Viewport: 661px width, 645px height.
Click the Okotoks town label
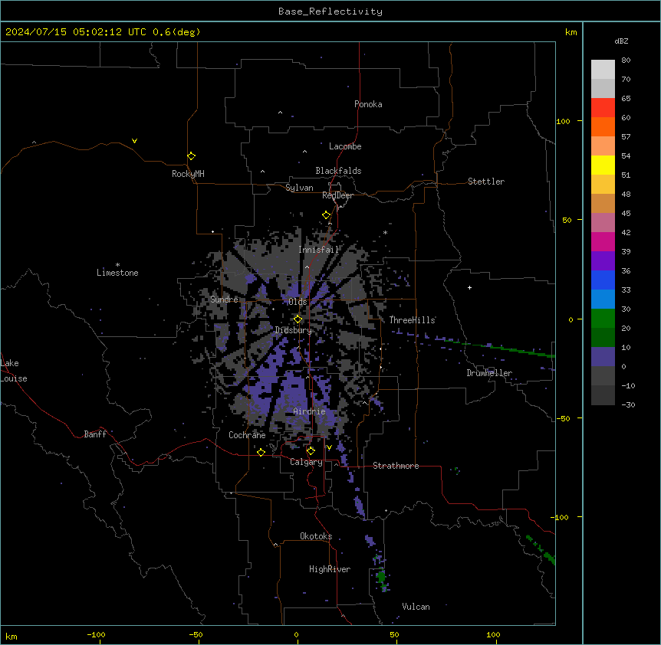[316, 536]
